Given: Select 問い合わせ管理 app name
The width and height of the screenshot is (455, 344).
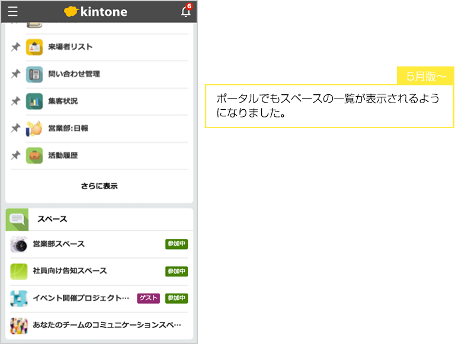Looking at the screenshot, I should 74,74.
